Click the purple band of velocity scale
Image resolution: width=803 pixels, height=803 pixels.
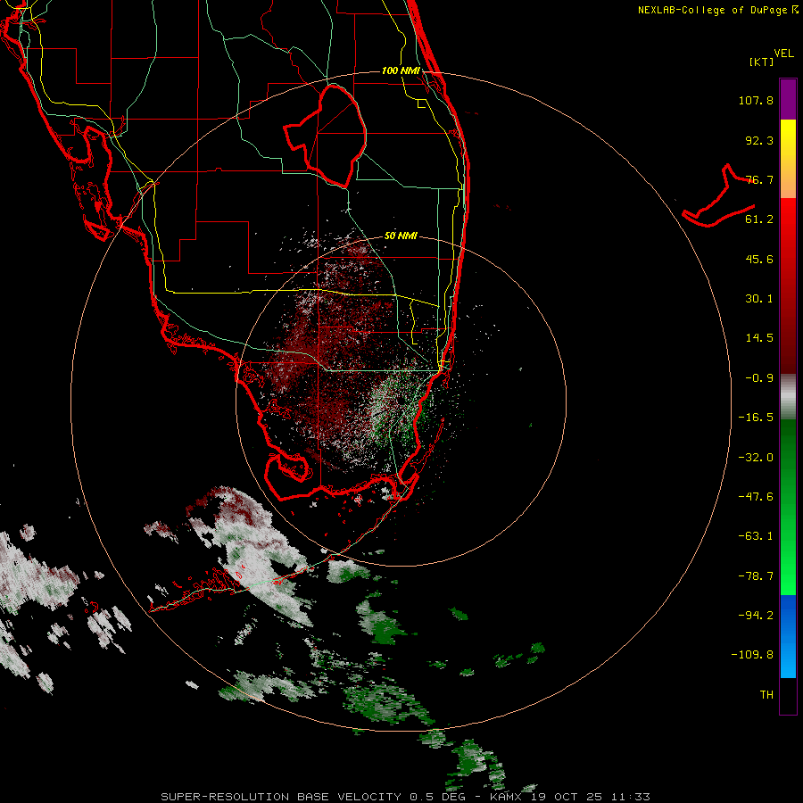click(788, 99)
